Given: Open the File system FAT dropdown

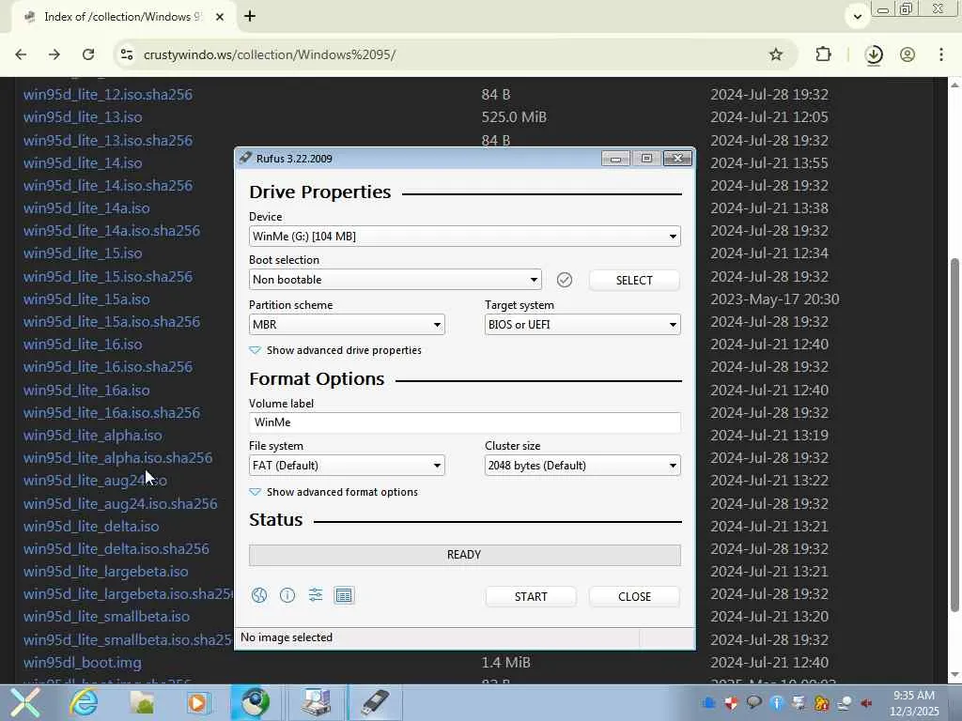Looking at the screenshot, I should (x=347, y=466).
